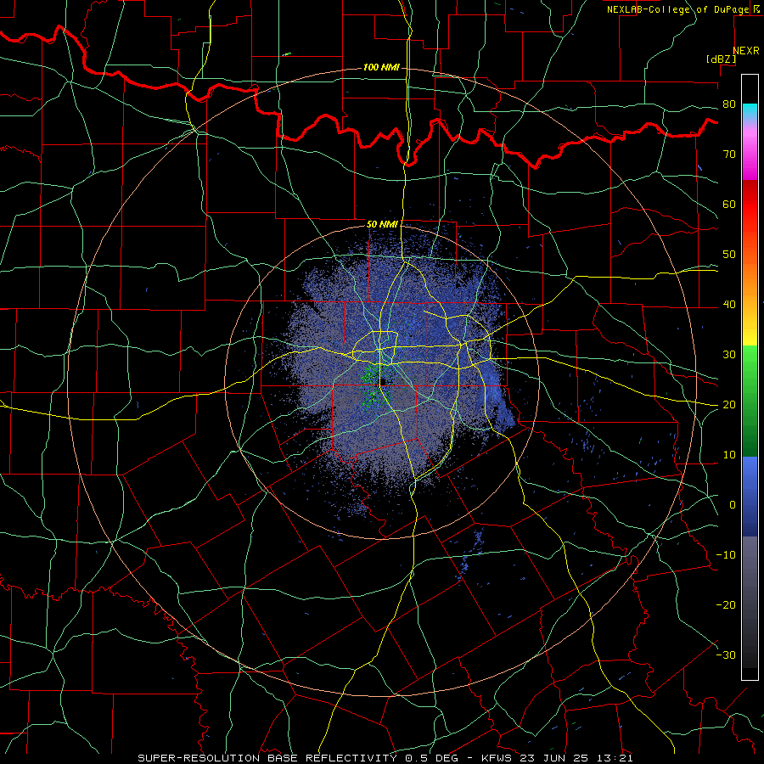Click the 50 value on the dBZ scale
Viewport: 764px width, 764px height.
pos(729,255)
